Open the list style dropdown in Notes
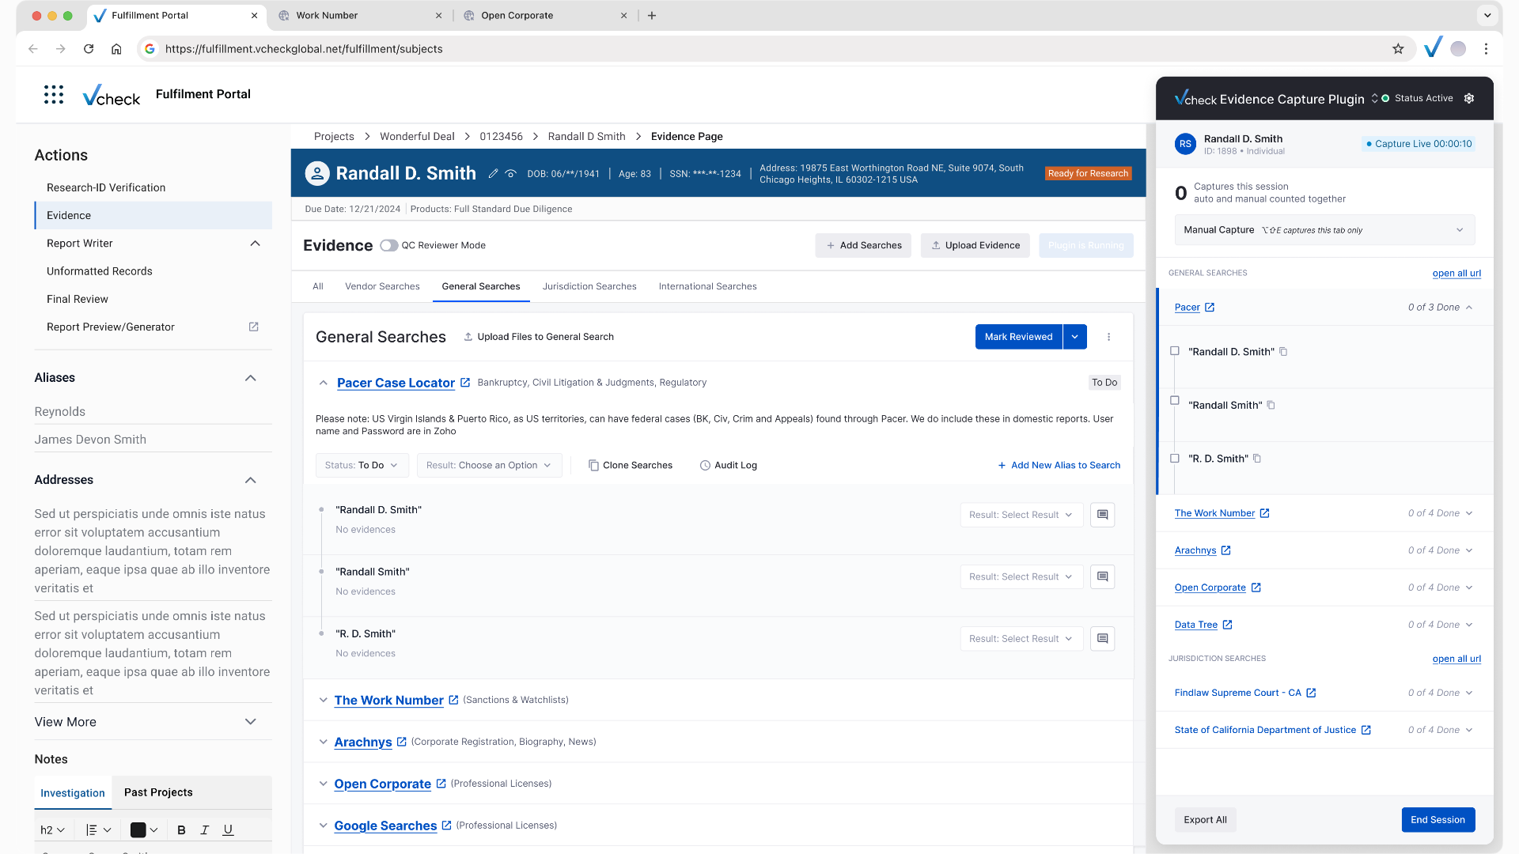The image size is (1519, 854). (x=99, y=830)
